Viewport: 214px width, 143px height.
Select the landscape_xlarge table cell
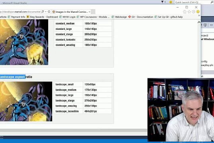pos(69,100)
